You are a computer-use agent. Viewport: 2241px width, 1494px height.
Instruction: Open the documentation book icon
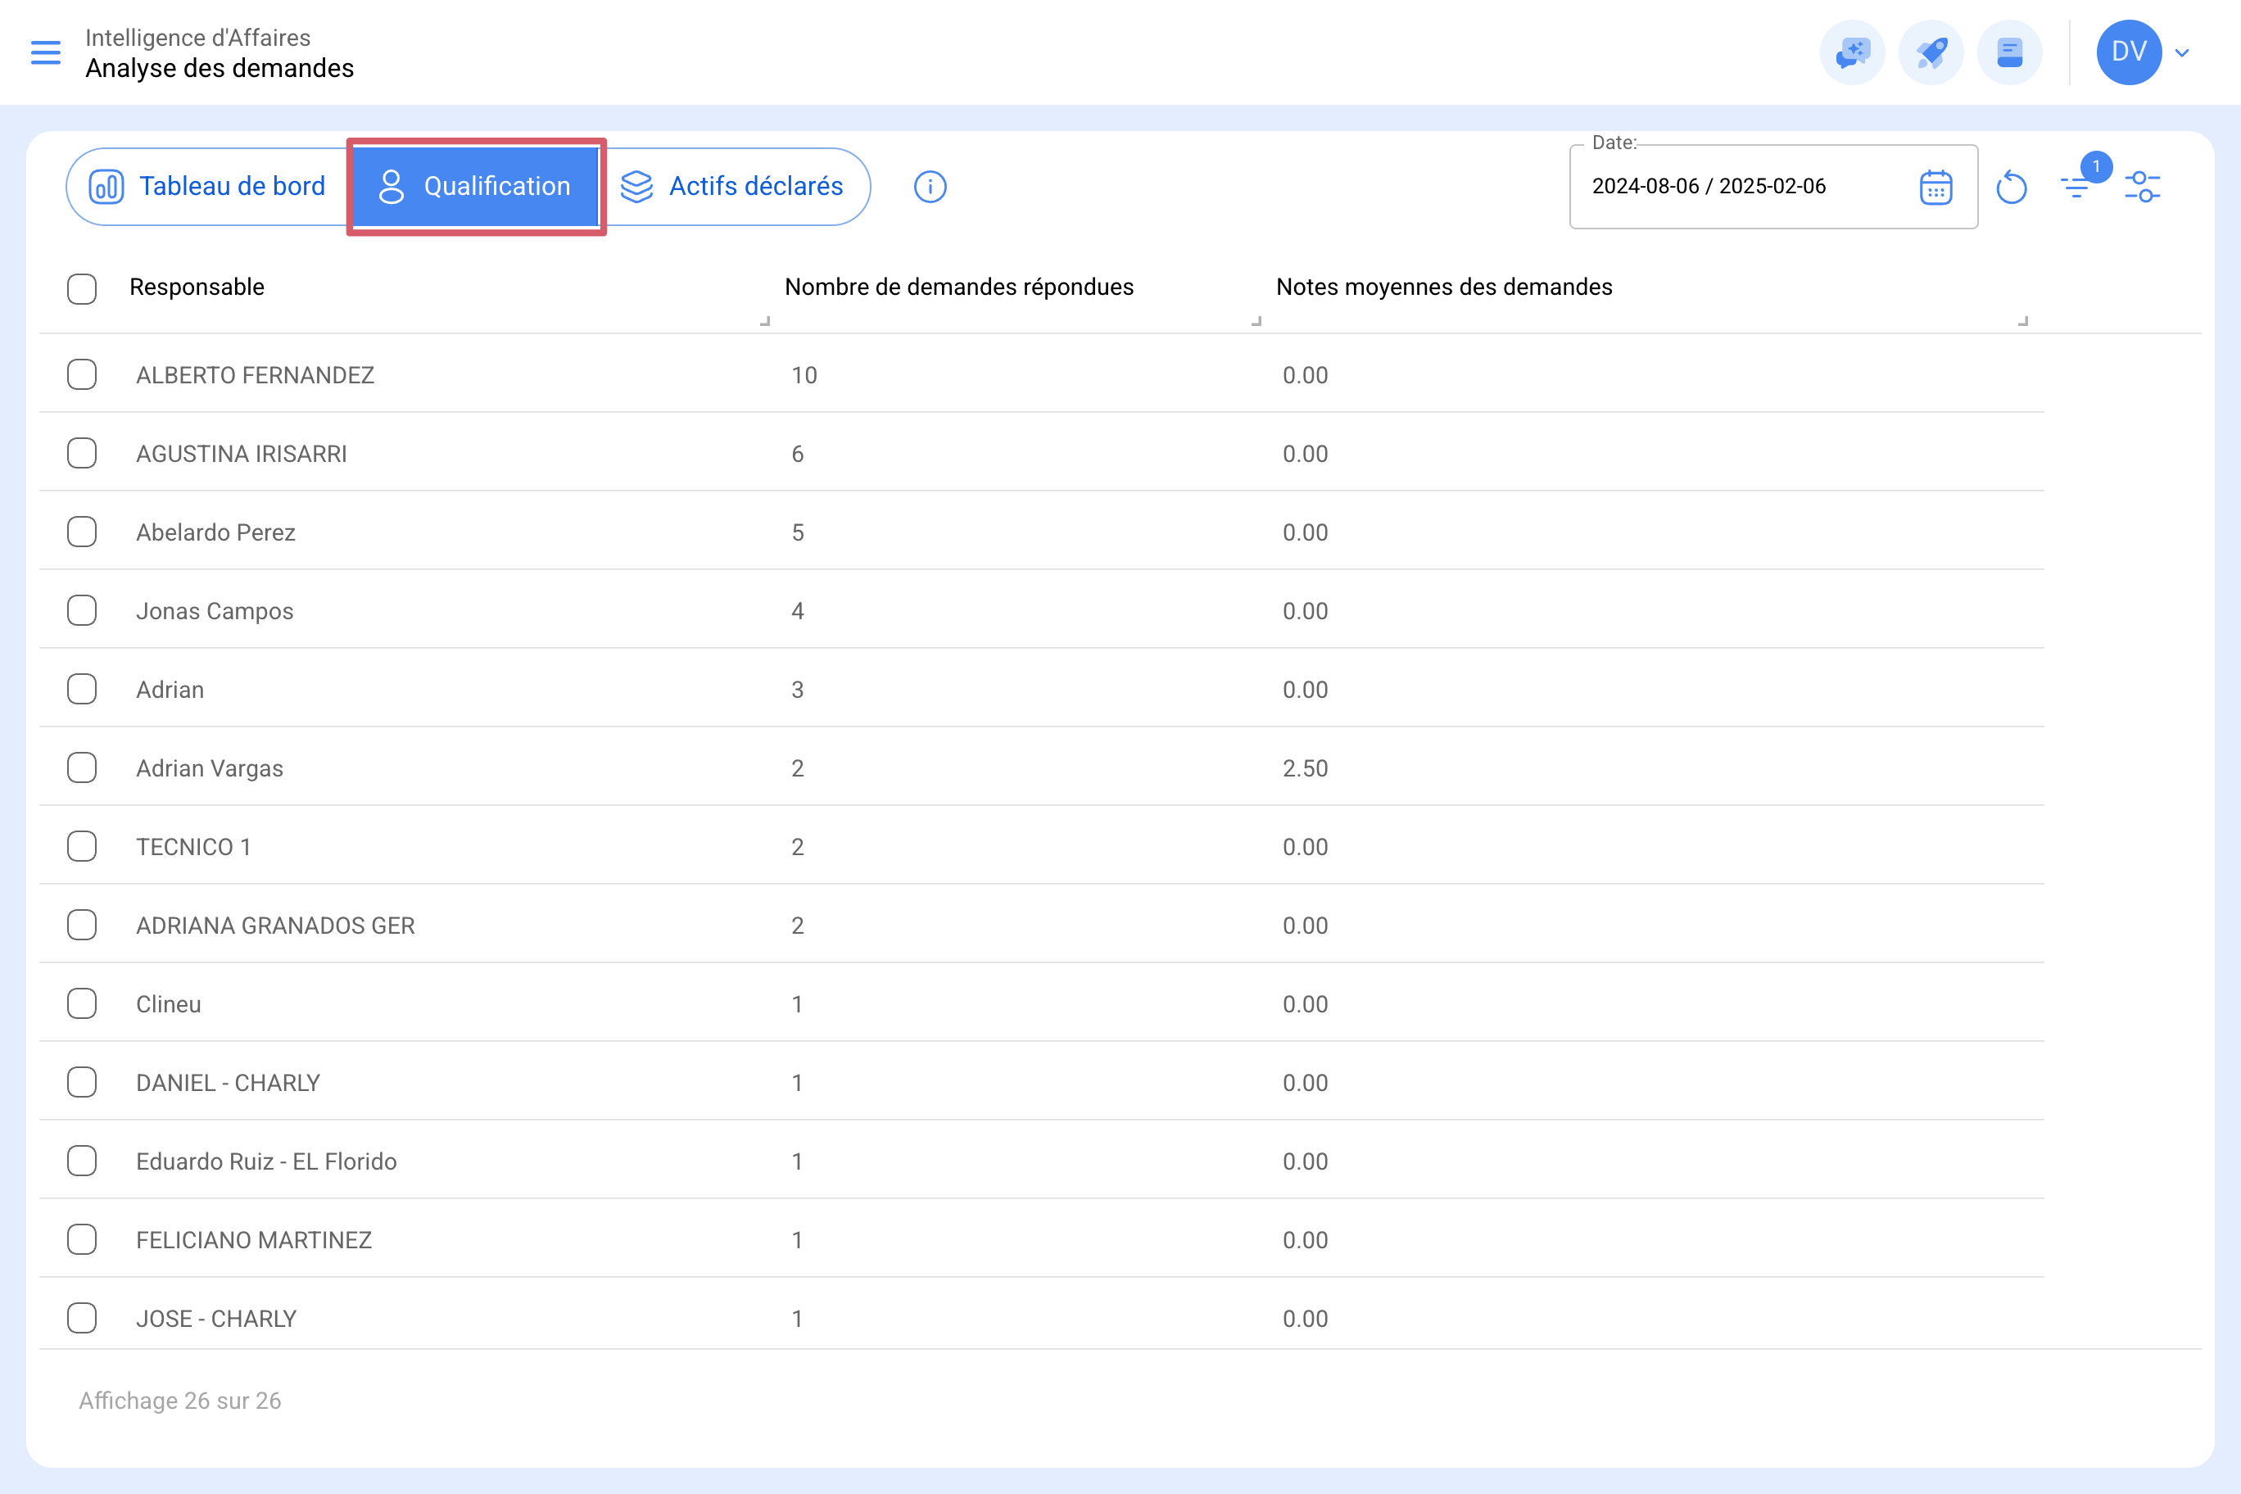[2009, 52]
